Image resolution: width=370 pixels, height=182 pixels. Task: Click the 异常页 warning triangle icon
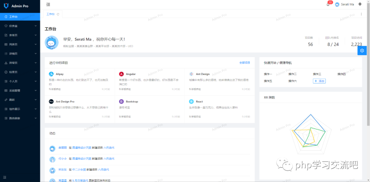tap(6, 63)
